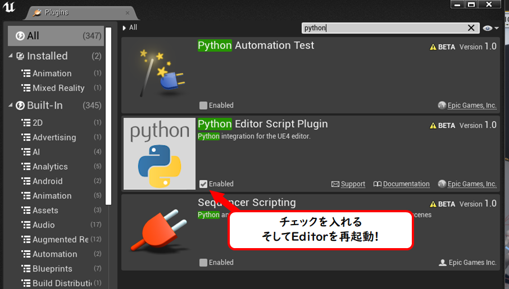Select the Build Distribution category
509x289 pixels.
coord(62,283)
